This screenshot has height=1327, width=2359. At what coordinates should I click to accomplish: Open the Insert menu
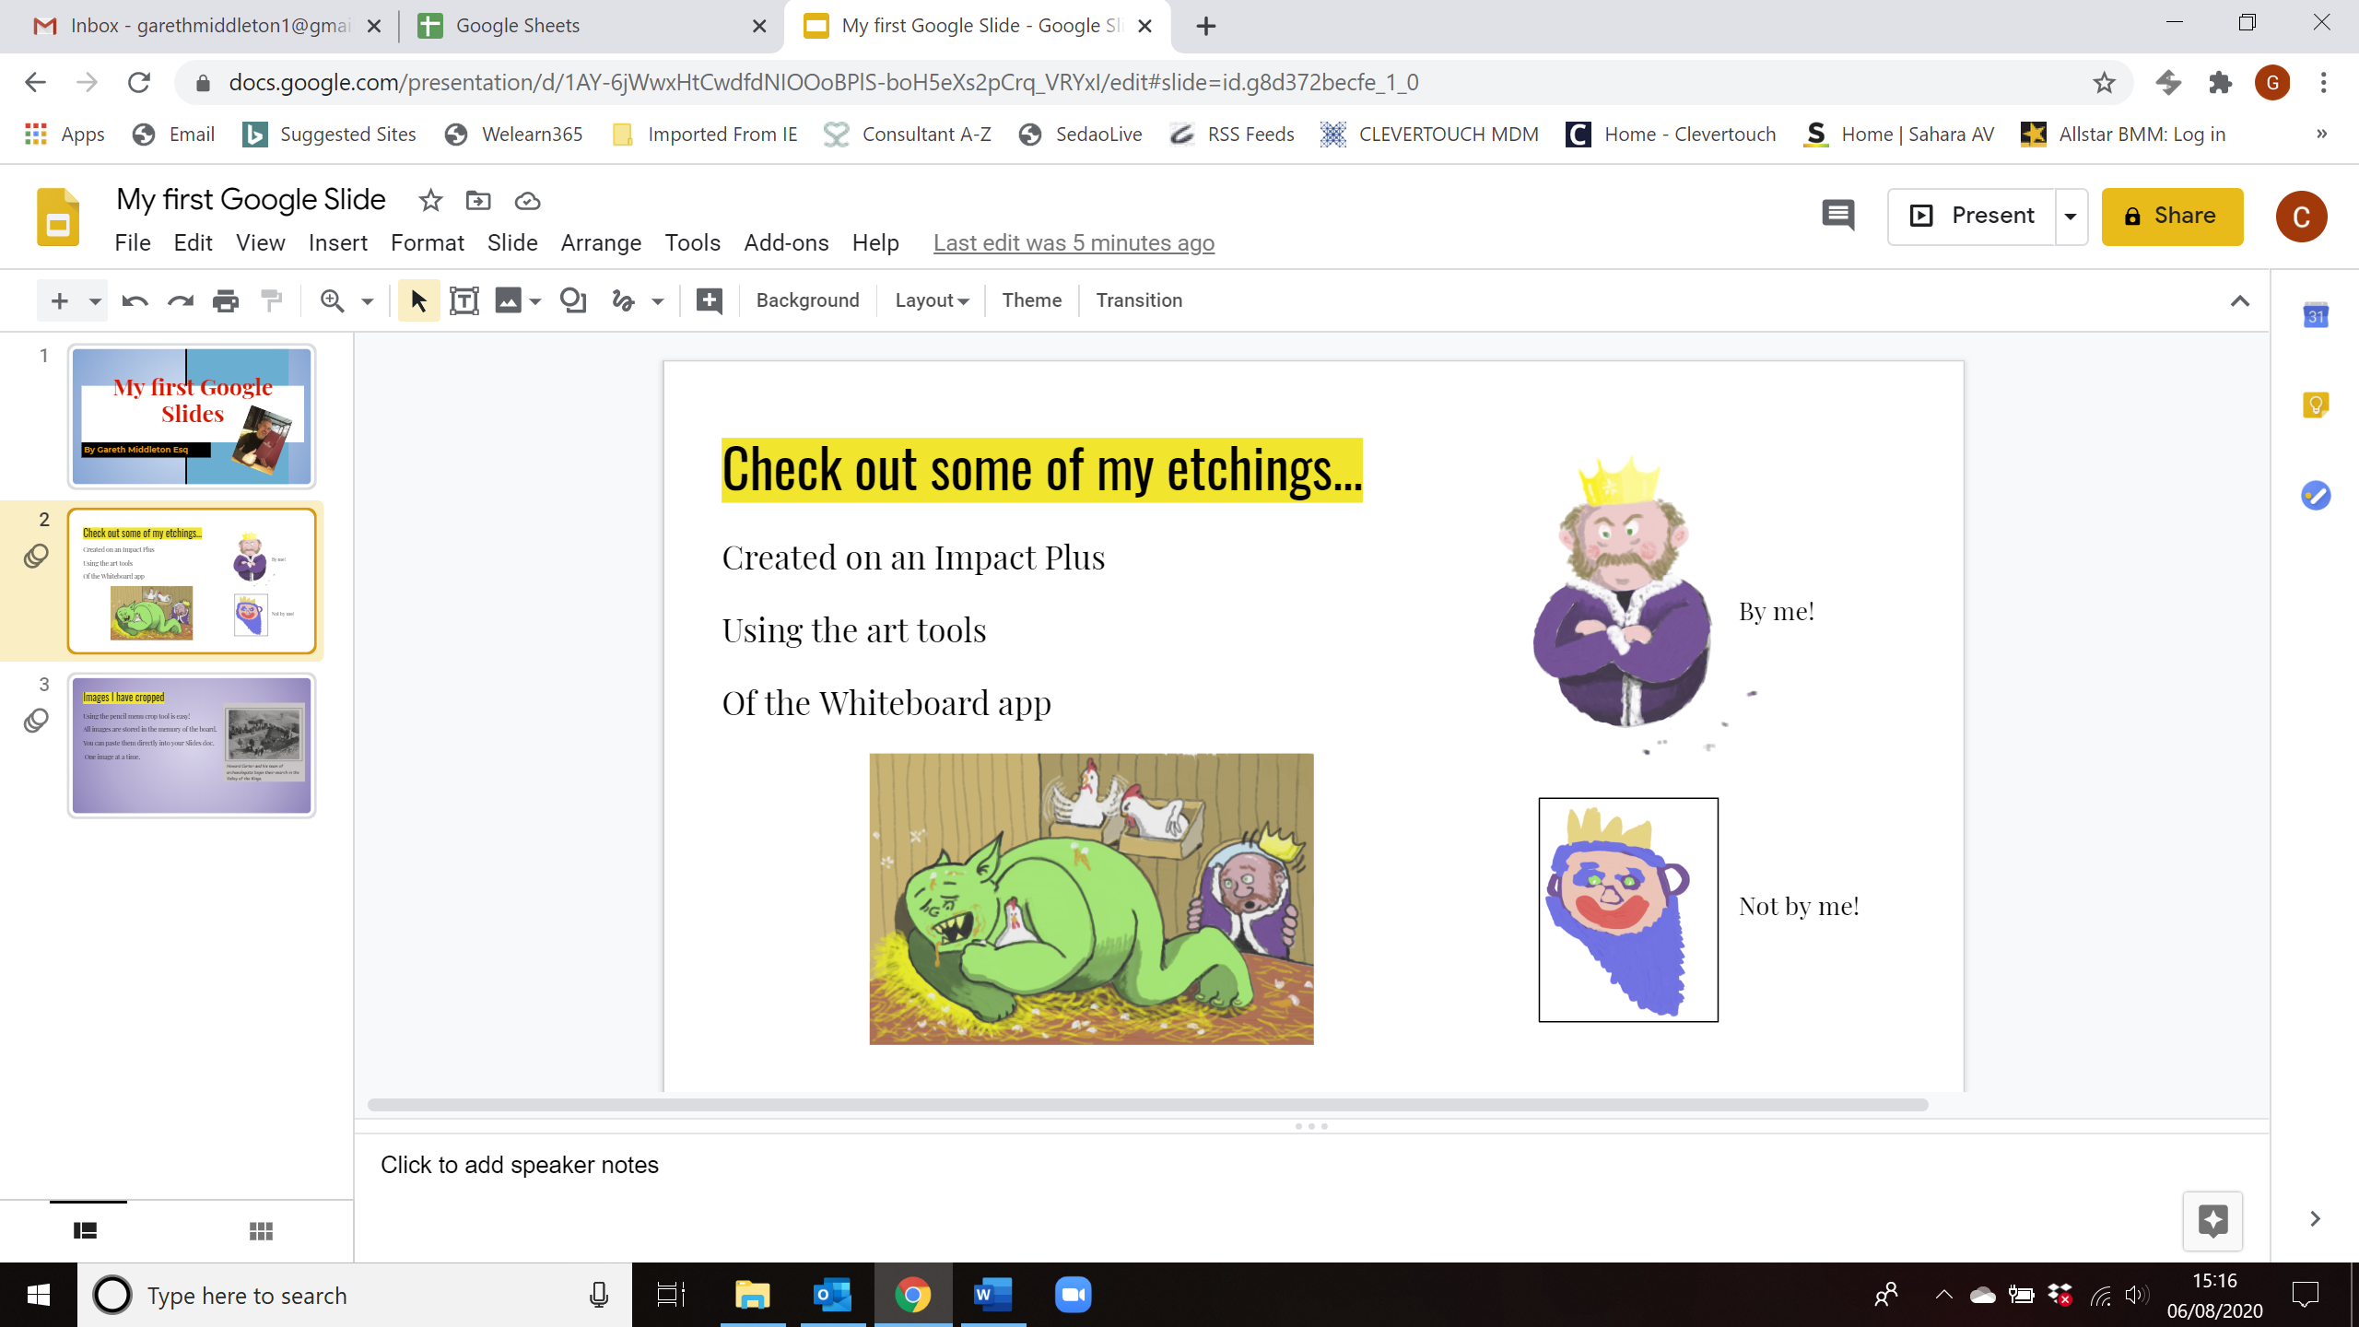(337, 242)
